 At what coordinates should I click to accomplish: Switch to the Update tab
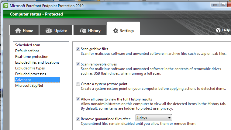pos(57,31)
